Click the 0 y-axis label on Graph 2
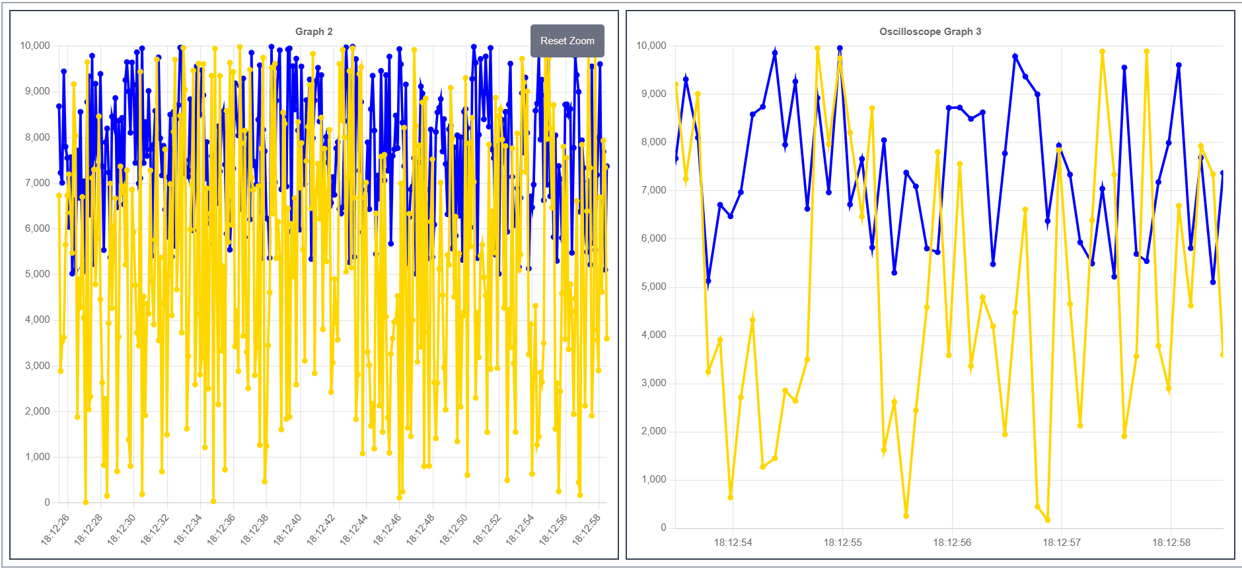 click(x=47, y=502)
